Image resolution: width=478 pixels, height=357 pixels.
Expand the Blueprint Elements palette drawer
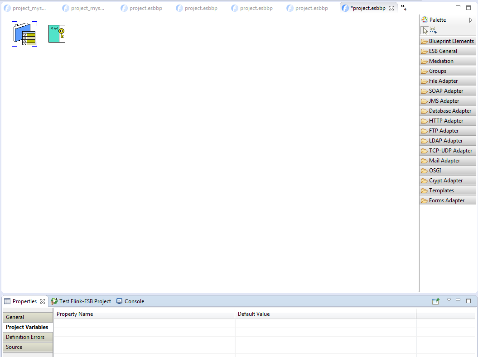[x=448, y=41]
